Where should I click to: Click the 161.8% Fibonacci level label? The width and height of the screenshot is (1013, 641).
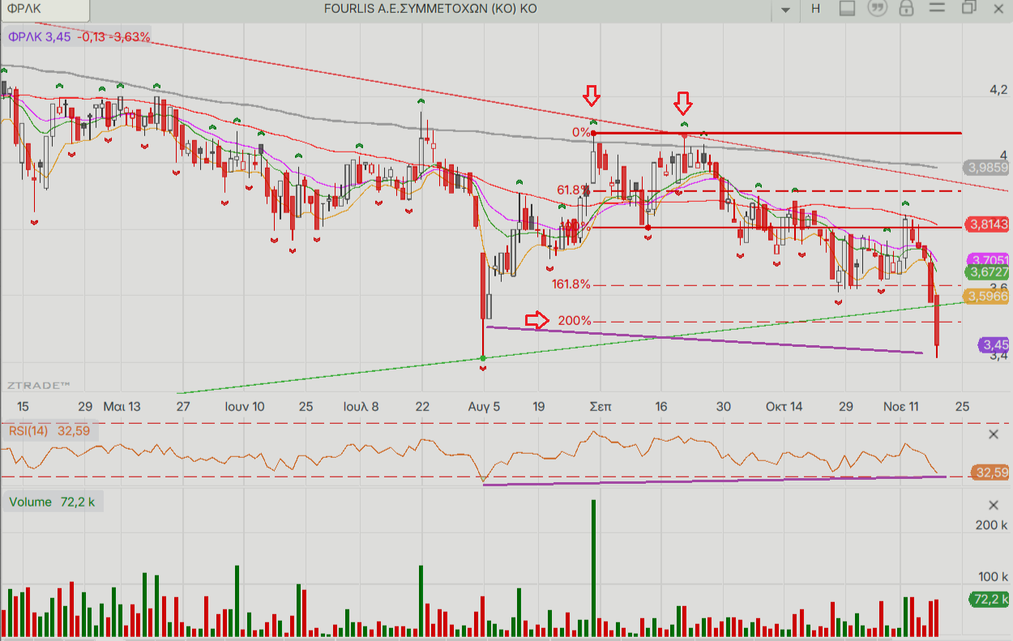point(571,284)
